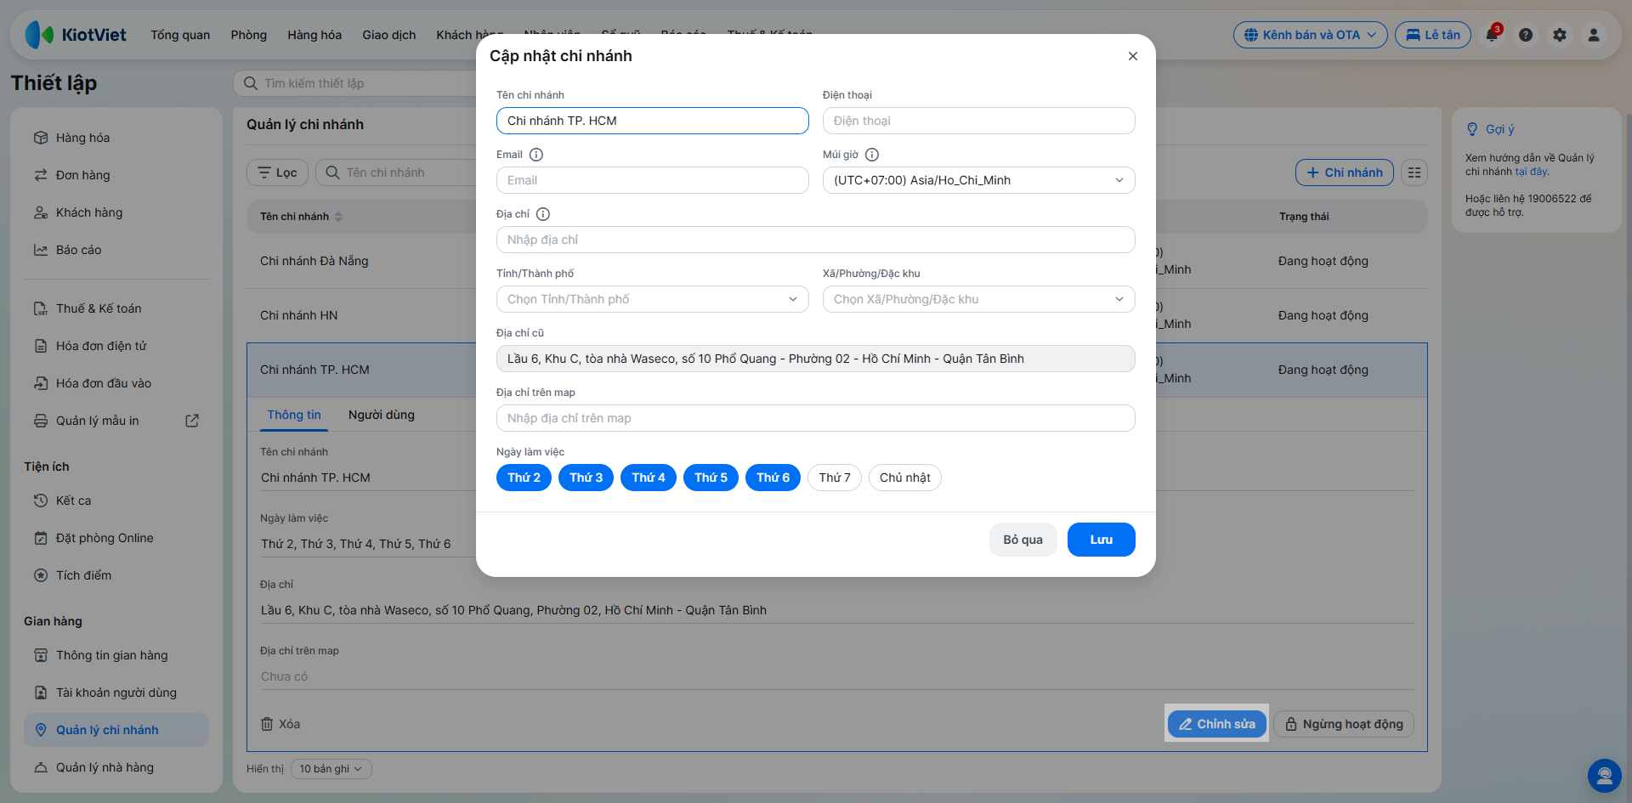Expand the Kênh bán và OTA dropdown
This screenshot has width=1632, height=803.
(x=1310, y=35)
